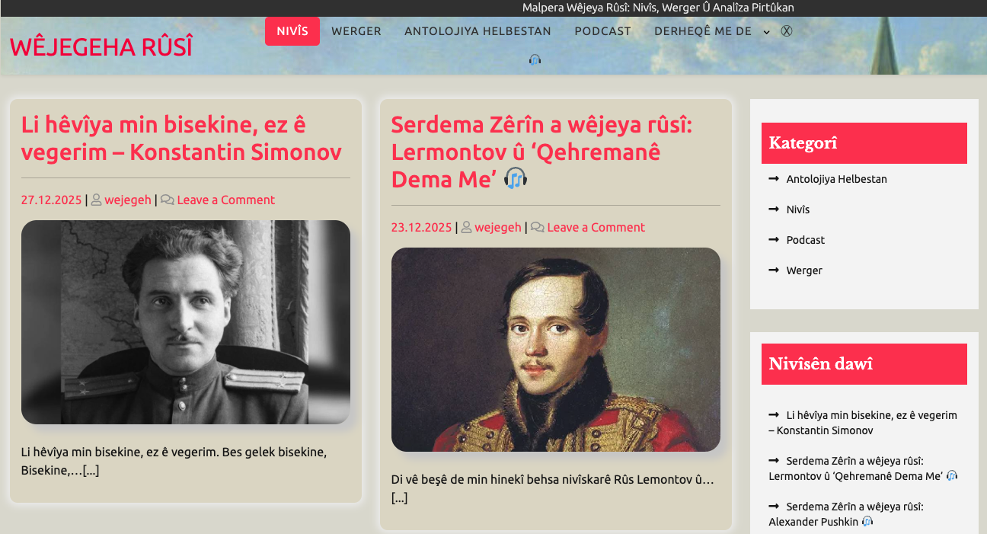Image resolution: width=987 pixels, height=534 pixels.
Task: Click the 23.12.2025 date link
Action: click(421, 227)
